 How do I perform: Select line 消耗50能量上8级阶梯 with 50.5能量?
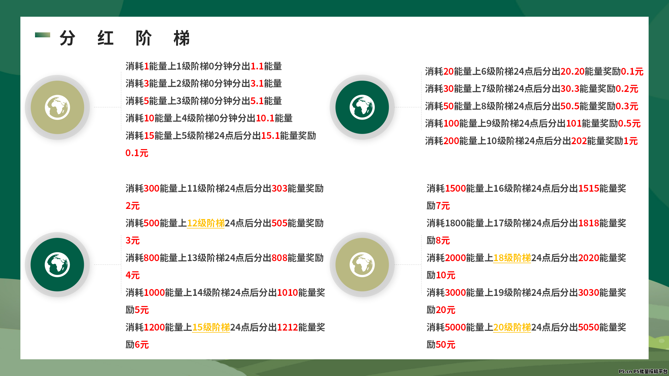point(532,106)
